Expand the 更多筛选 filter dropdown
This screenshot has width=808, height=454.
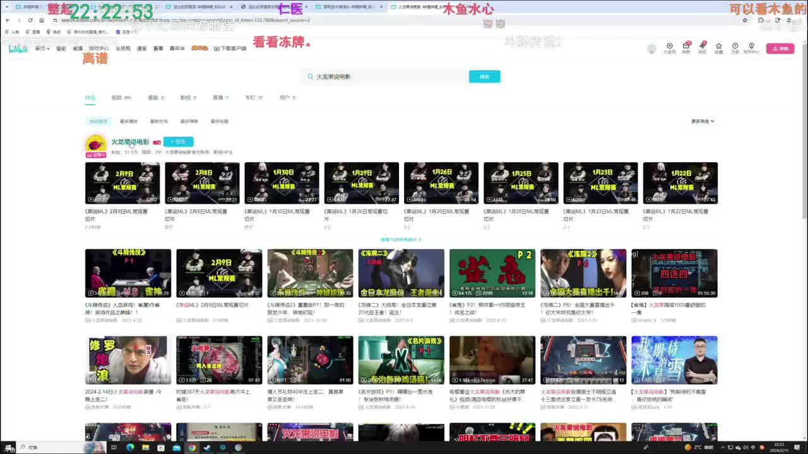pyautogui.click(x=703, y=121)
